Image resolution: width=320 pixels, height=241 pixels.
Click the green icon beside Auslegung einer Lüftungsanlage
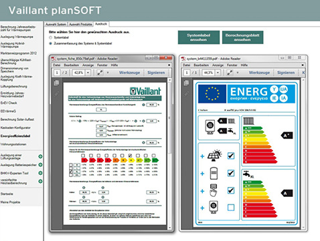coord(40,156)
